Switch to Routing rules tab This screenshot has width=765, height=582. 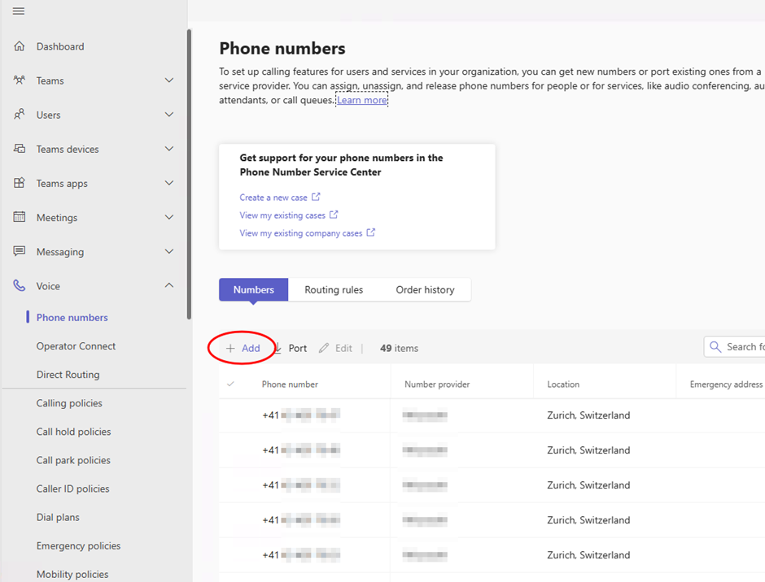[334, 289]
